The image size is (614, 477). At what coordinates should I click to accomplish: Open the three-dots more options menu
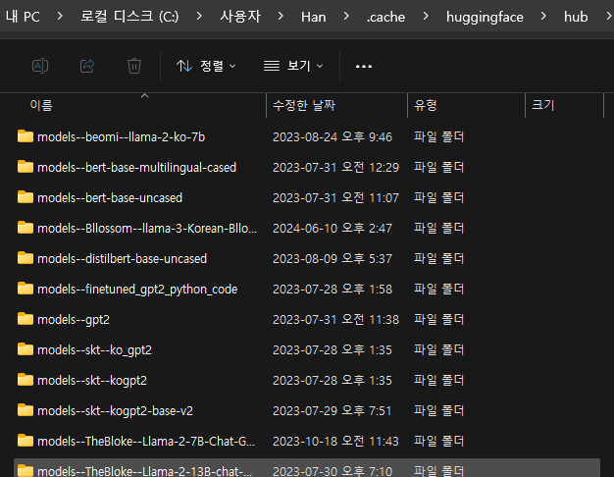tap(364, 66)
